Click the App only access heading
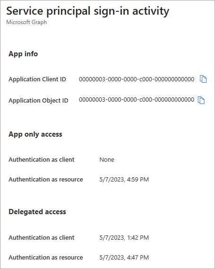This screenshot has height=269, width=215. (35, 134)
